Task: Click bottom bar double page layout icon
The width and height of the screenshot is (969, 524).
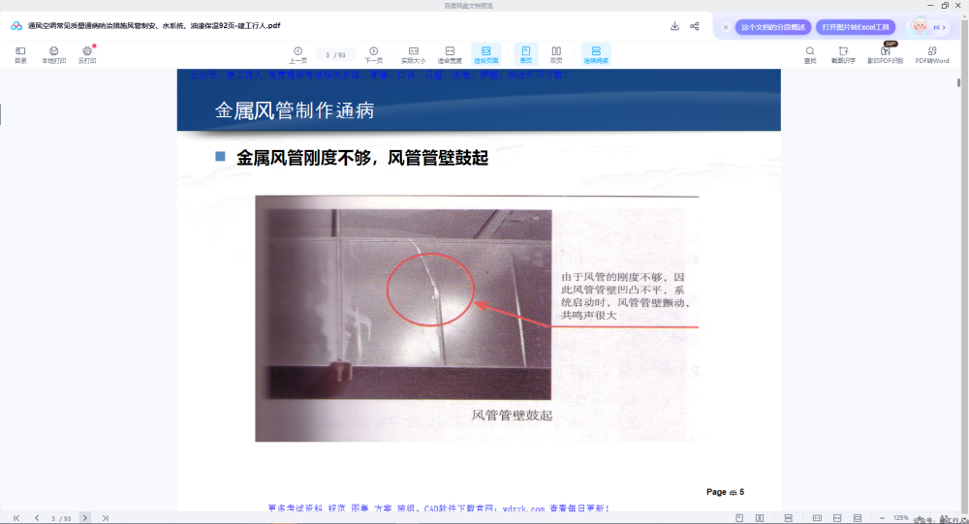Action: [x=760, y=518]
